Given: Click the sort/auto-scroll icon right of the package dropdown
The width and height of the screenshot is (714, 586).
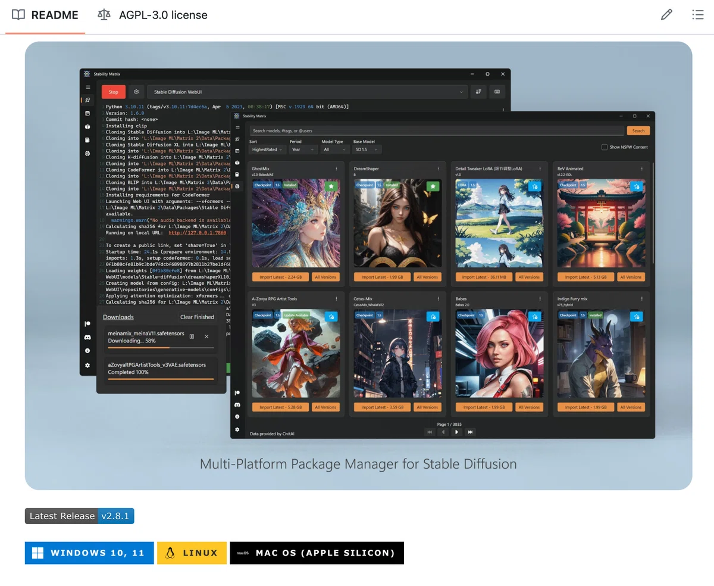Looking at the screenshot, I should (x=478, y=92).
